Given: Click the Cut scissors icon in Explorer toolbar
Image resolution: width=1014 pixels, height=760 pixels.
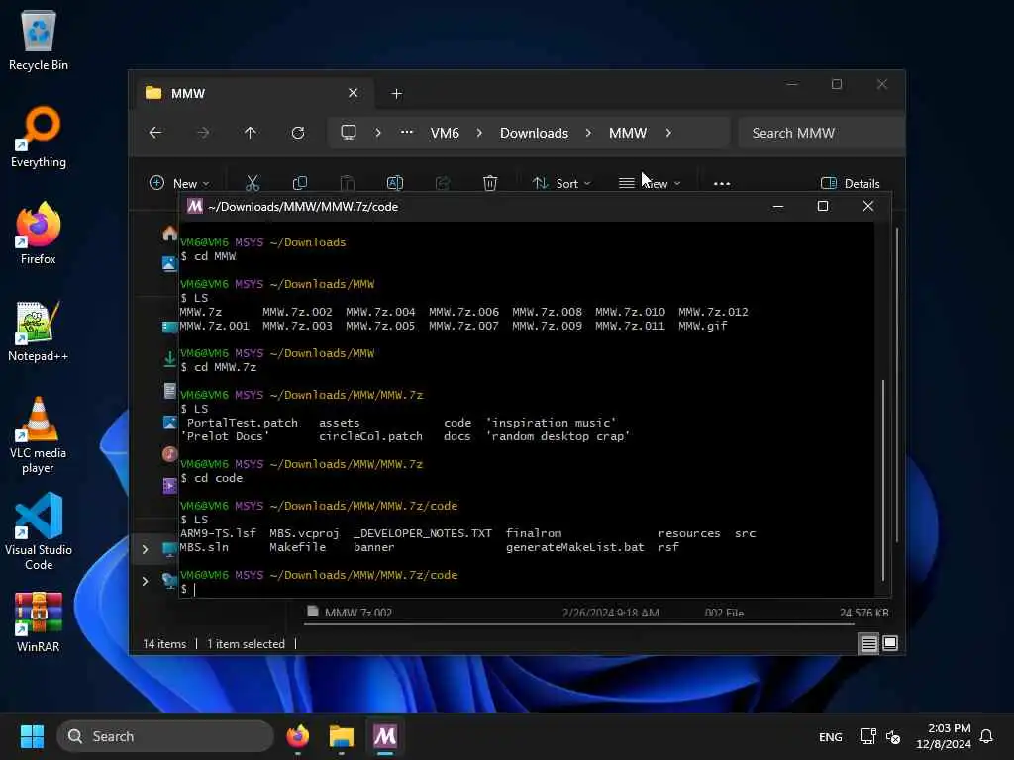Looking at the screenshot, I should 253,183.
